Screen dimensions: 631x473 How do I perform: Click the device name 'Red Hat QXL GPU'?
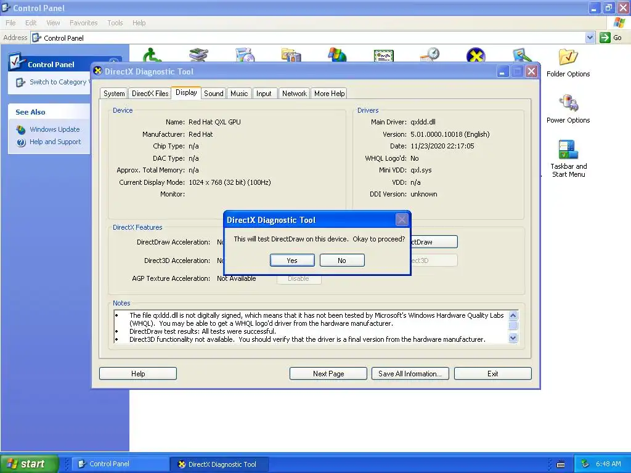(x=214, y=122)
